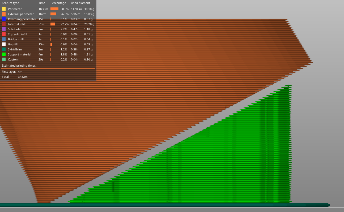
Task: Click the Total print time value 3h52m
Action: coord(22,76)
